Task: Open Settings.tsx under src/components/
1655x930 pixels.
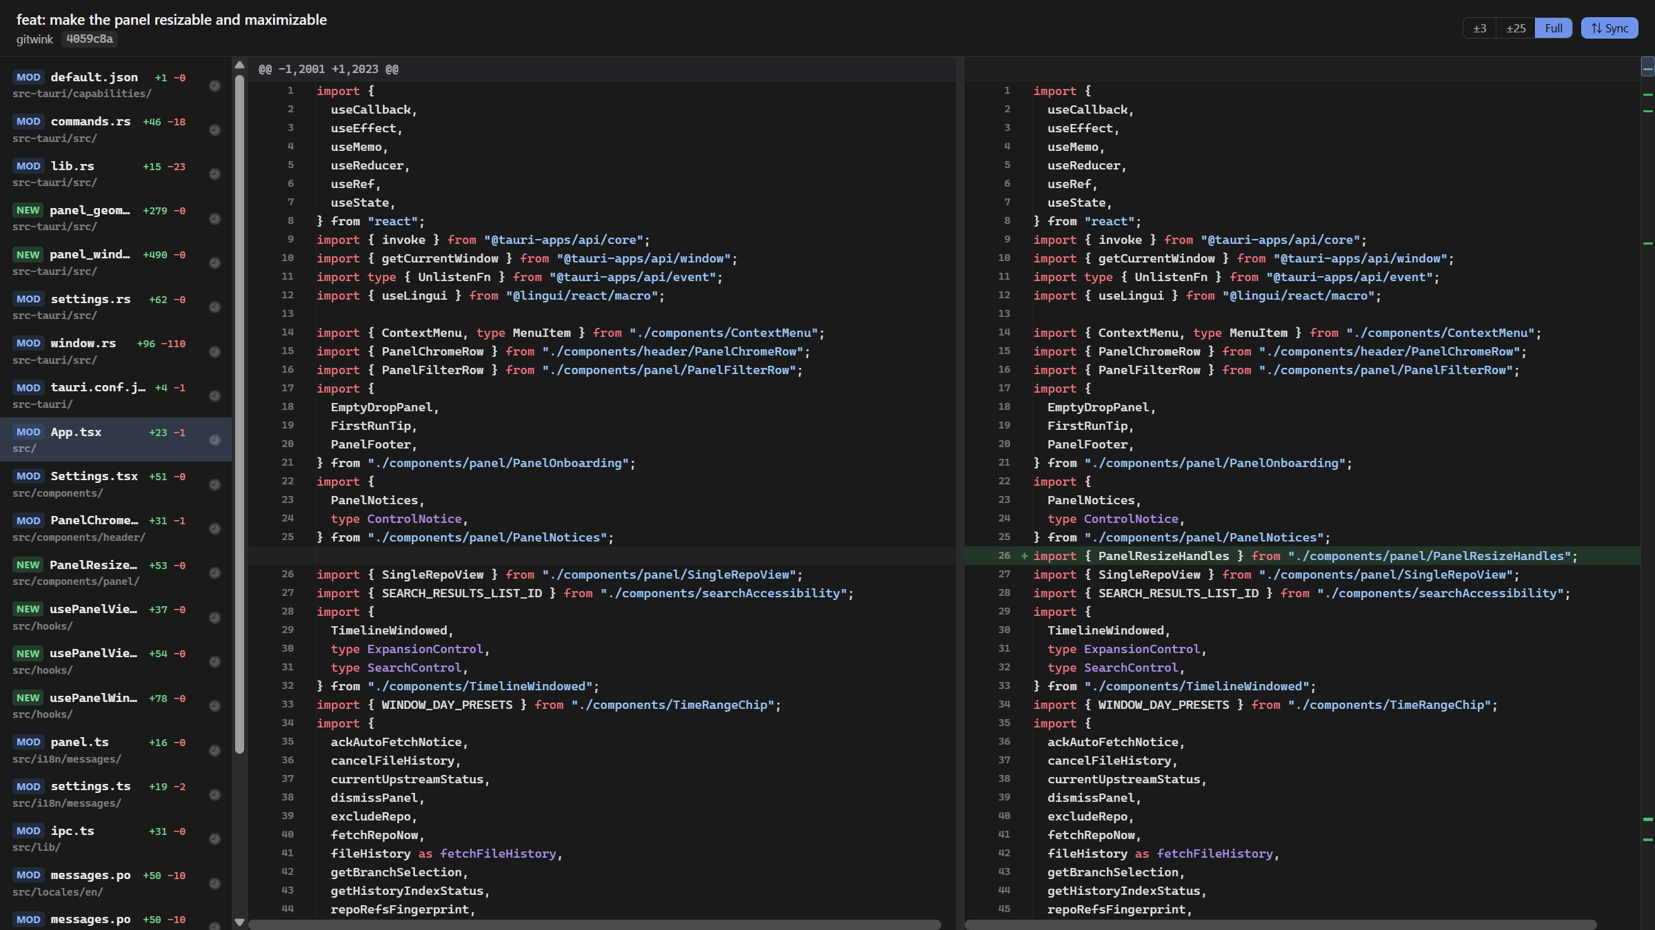Action: point(116,484)
